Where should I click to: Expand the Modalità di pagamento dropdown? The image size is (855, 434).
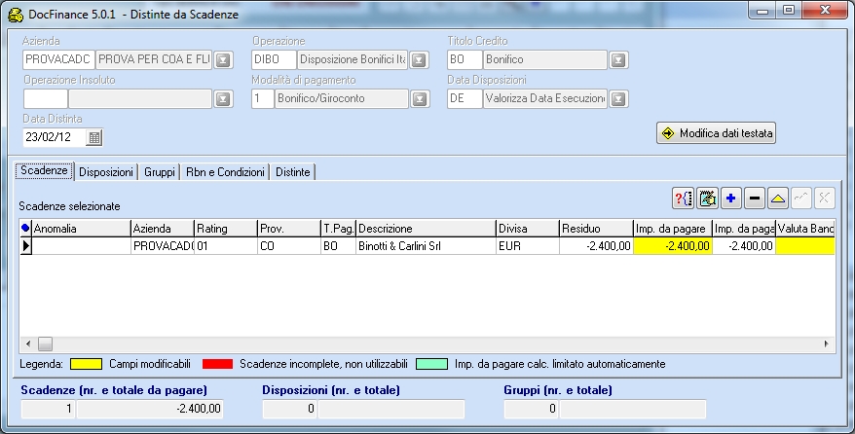pyautogui.click(x=419, y=98)
